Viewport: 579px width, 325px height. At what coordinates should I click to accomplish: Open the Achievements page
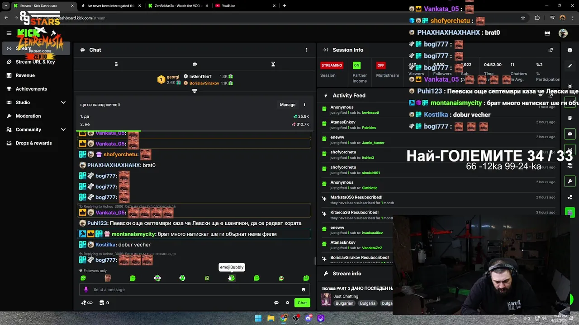tap(31, 89)
